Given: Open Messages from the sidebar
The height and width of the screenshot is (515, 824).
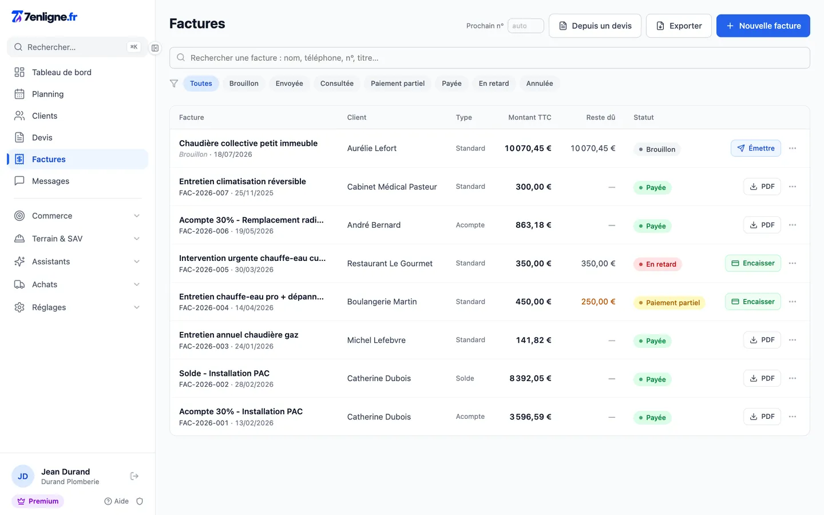Looking at the screenshot, I should tap(77, 181).
